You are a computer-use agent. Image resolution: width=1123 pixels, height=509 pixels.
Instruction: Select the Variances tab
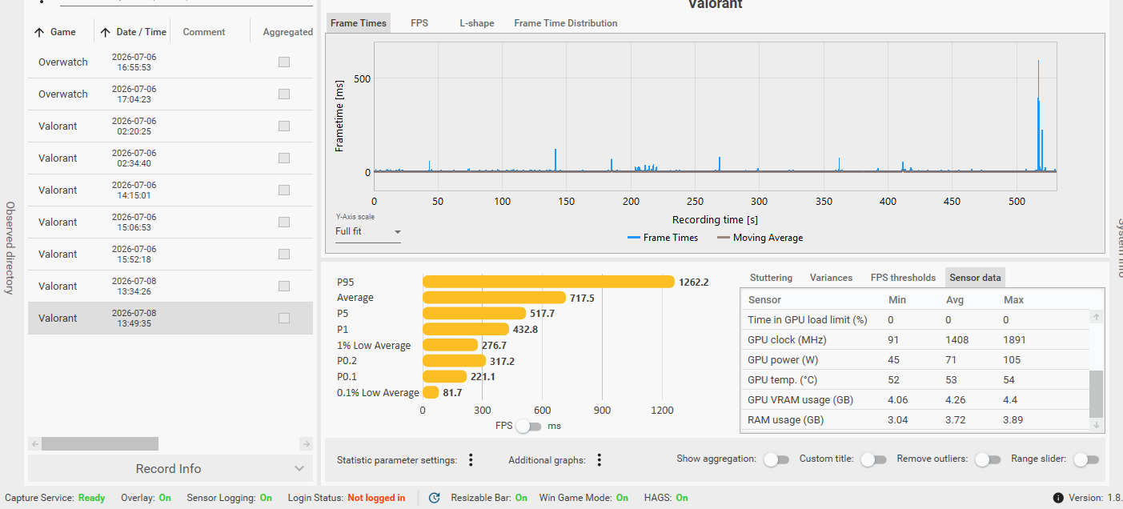point(831,278)
